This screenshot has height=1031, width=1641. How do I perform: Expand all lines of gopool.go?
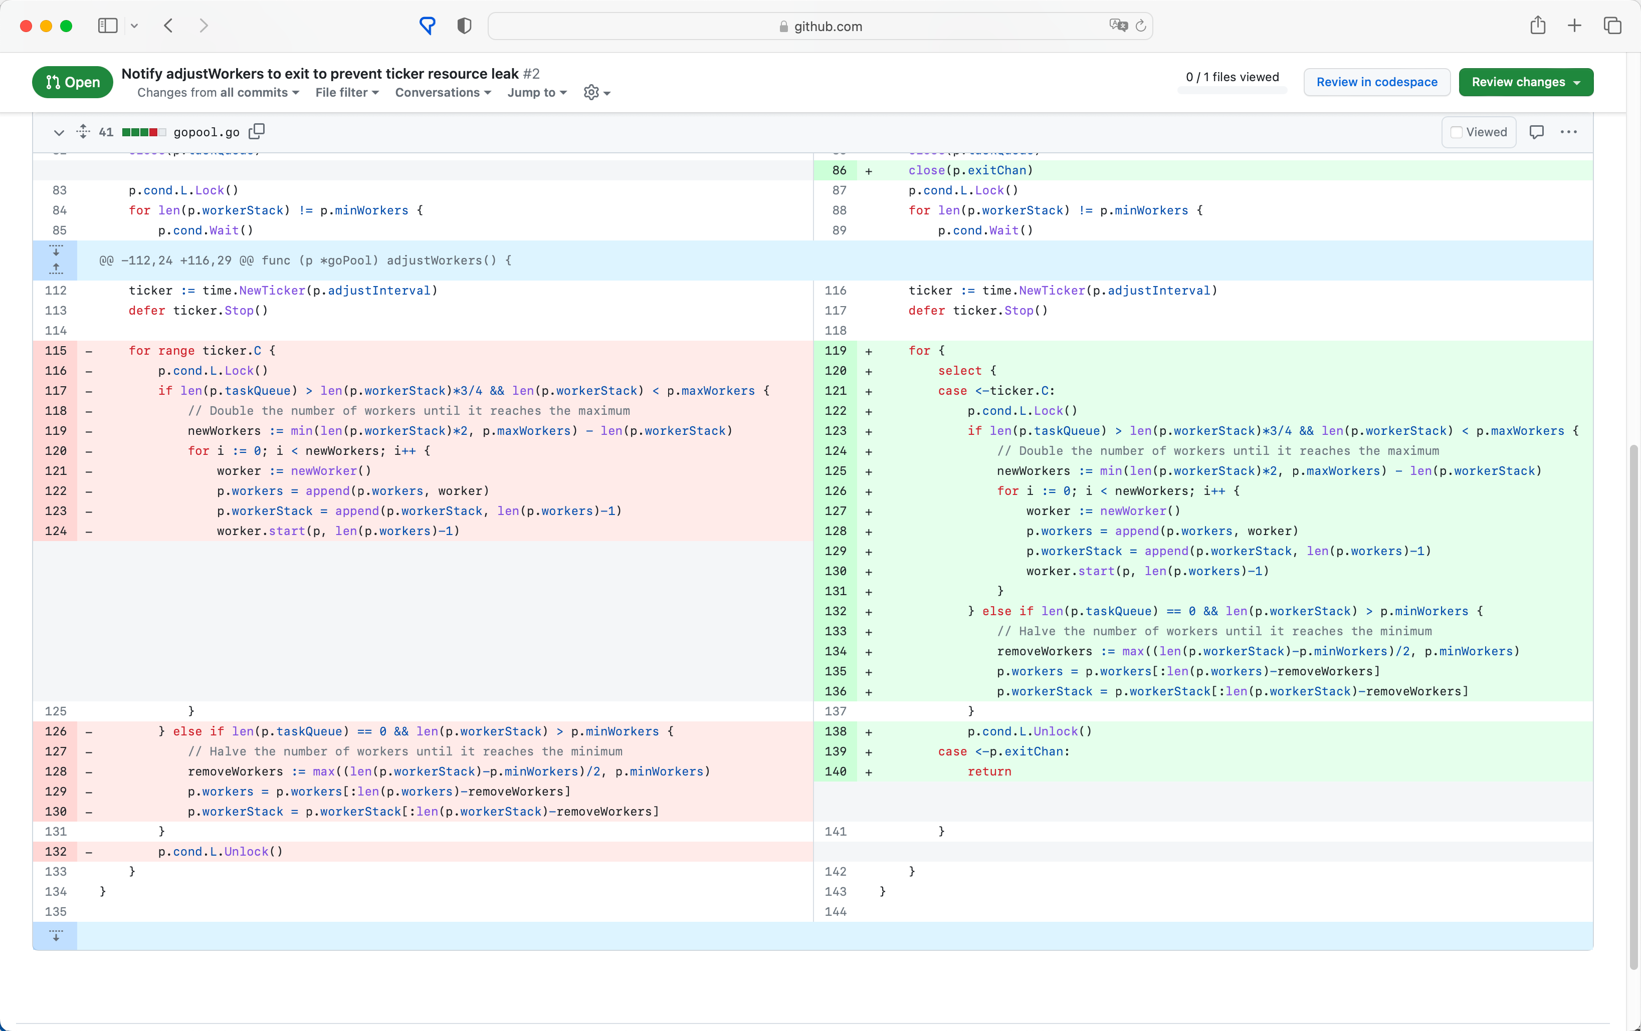(83, 131)
